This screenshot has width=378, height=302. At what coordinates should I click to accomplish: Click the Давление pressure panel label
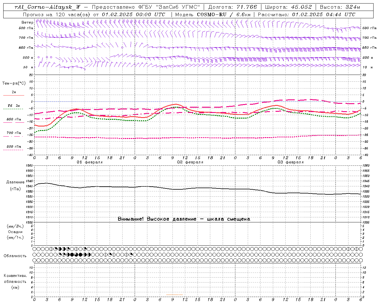[15, 182]
